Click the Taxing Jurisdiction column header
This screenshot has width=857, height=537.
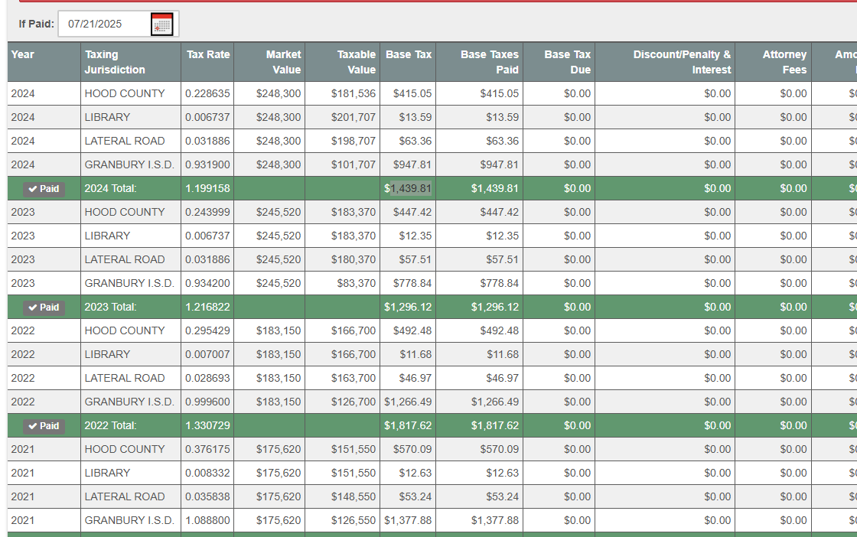tap(115, 62)
